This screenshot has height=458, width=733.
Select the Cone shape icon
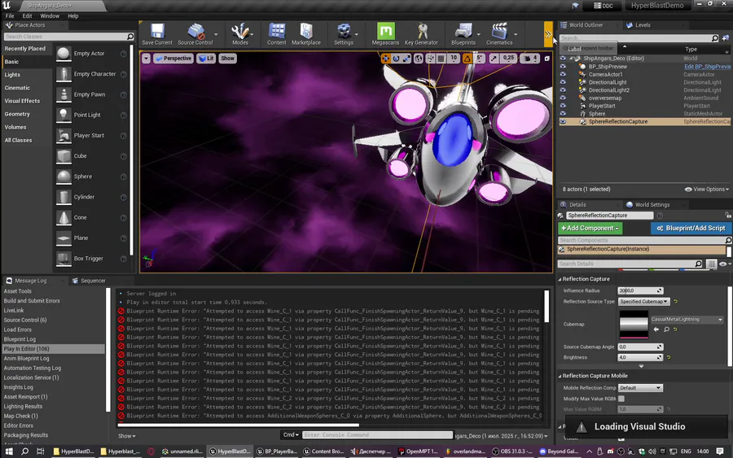coord(64,217)
